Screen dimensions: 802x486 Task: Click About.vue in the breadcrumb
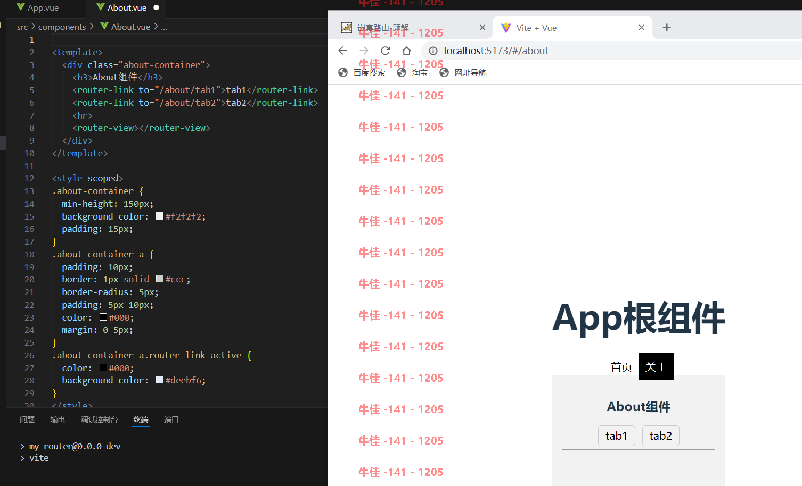(x=130, y=27)
